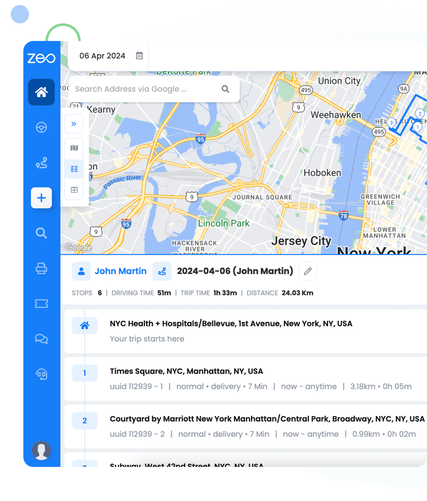The height and width of the screenshot is (501, 427).
Task: Edit route name with pencil button
Action: [308, 271]
